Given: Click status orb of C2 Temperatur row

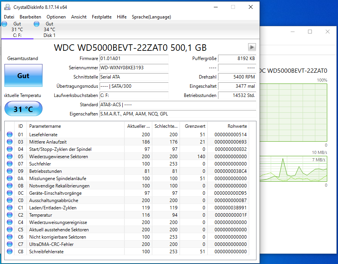Looking at the screenshot, I should (10, 215).
